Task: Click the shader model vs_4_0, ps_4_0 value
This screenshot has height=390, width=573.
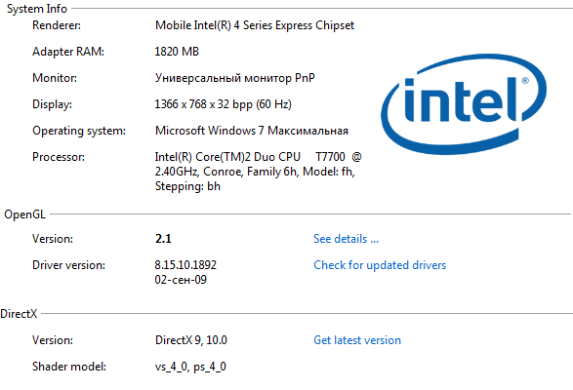Action: click(190, 367)
